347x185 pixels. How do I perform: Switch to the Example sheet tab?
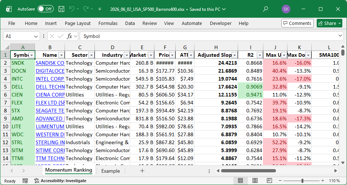coord(110,171)
